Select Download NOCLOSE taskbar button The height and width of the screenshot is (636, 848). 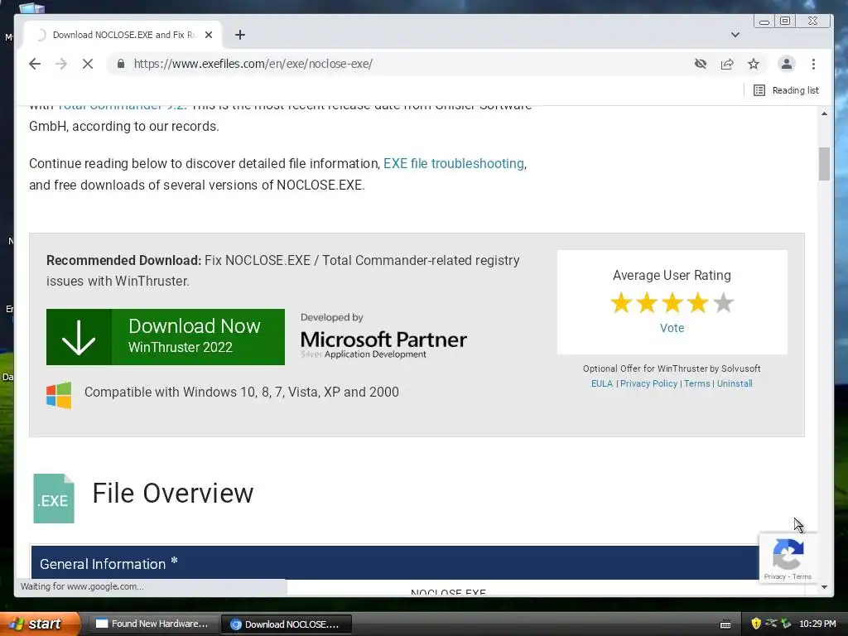point(287,624)
